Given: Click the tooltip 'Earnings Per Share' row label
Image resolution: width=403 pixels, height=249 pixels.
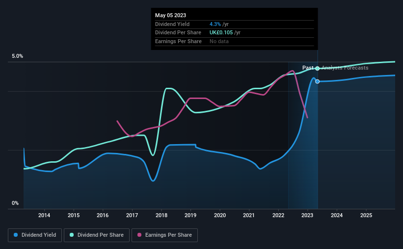Looking at the screenshot, I should point(178,41).
